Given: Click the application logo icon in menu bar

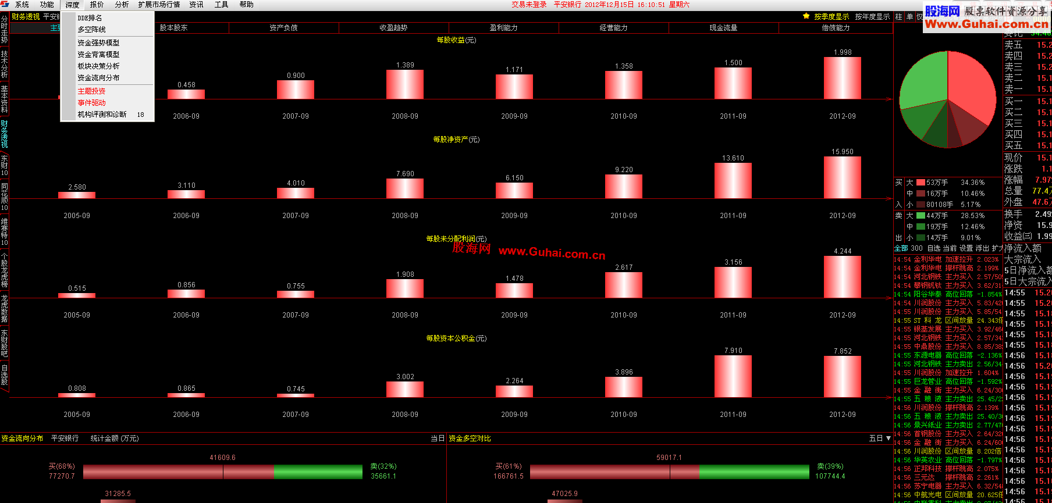Looking at the screenshot, I should pos(5,5).
